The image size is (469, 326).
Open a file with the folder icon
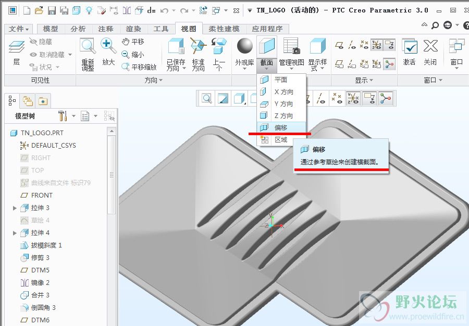tap(39, 11)
